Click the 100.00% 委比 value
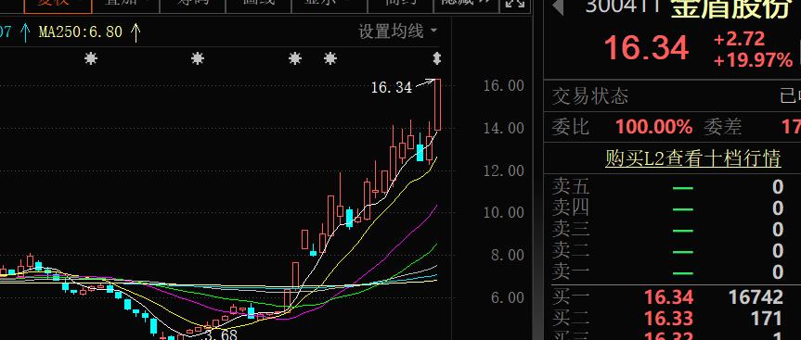This screenshot has width=801, height=340. pos(653,126)
